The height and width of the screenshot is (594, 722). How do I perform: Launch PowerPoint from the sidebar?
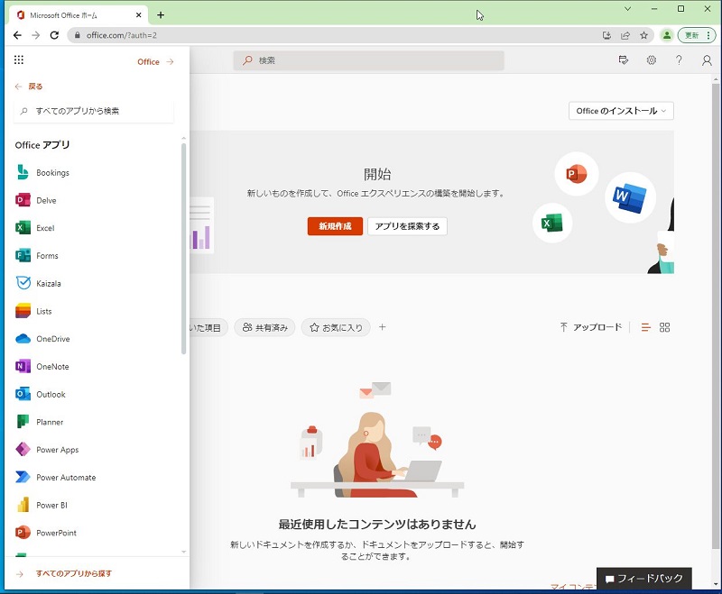56,533
